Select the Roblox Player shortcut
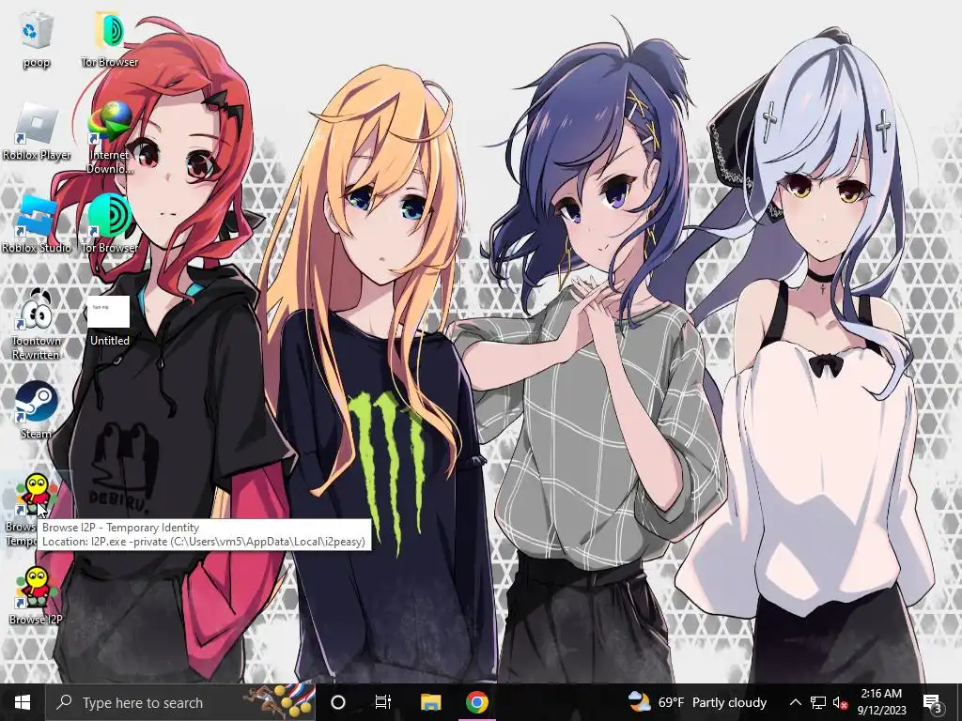 [x=37, y=131]
